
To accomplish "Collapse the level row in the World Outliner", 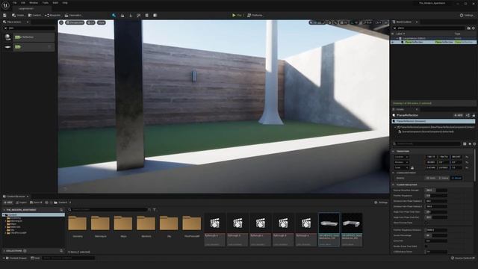I will point(397,38).
